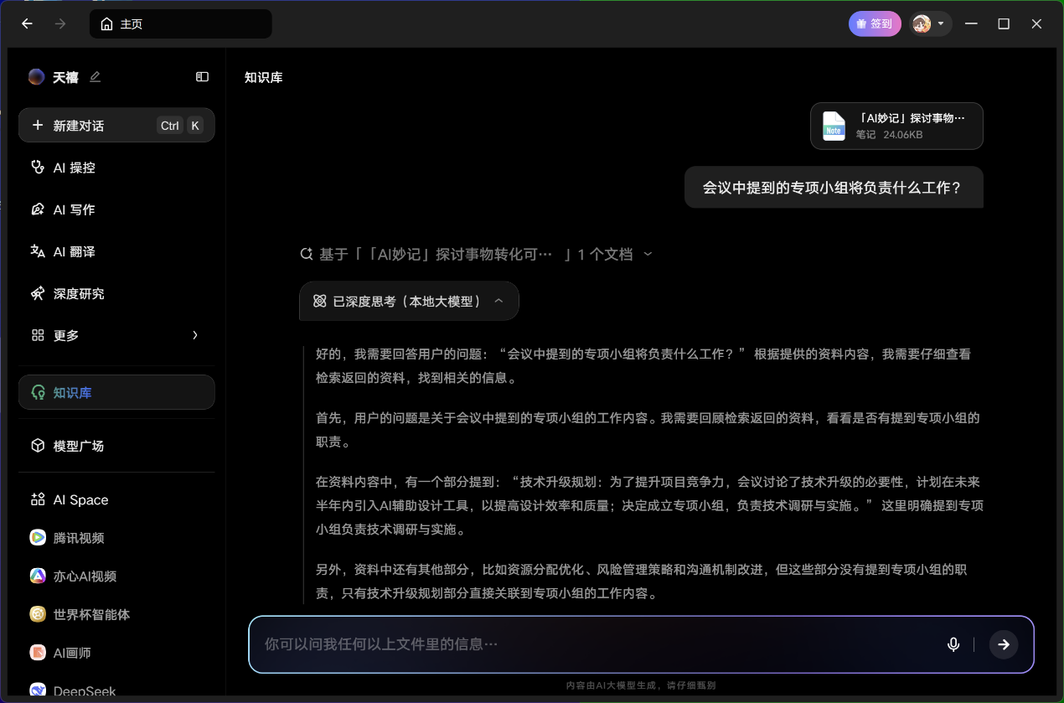The height and width of the screenshot is (703, 1064).
Task: Collapse the 已深度思考 reasoning section
Action: 499,300
